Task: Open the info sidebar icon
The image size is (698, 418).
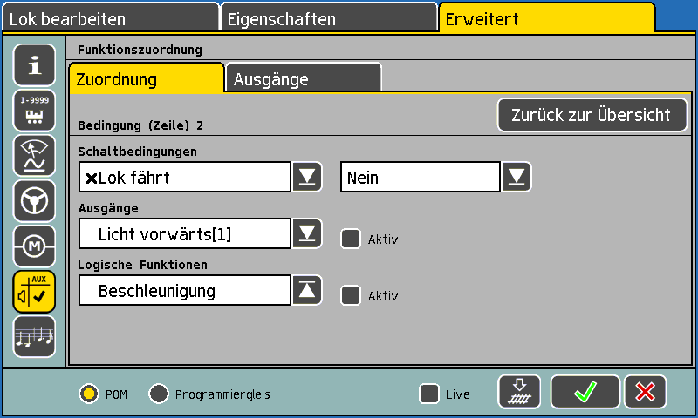Action: [34, 65]
